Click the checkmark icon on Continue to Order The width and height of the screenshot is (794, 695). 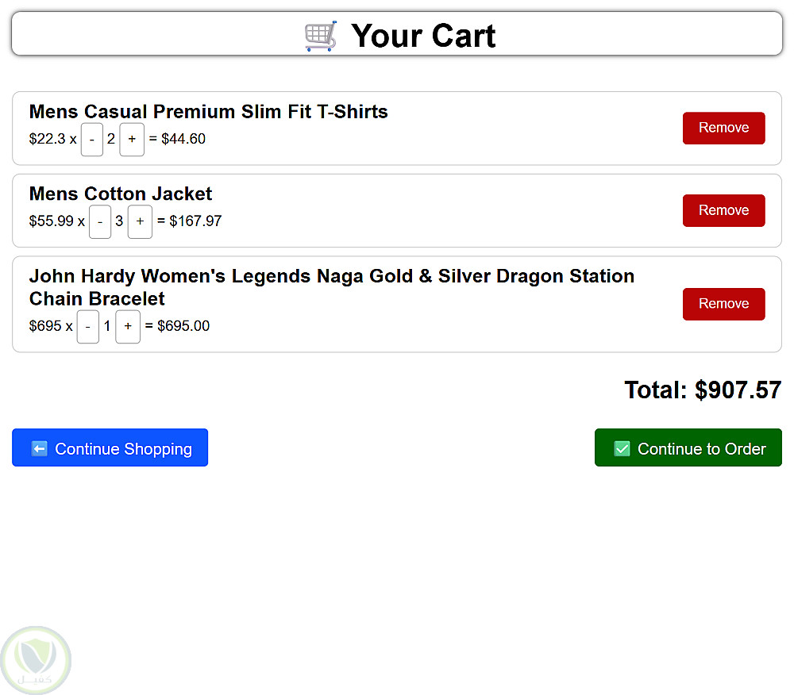point(622,448)
